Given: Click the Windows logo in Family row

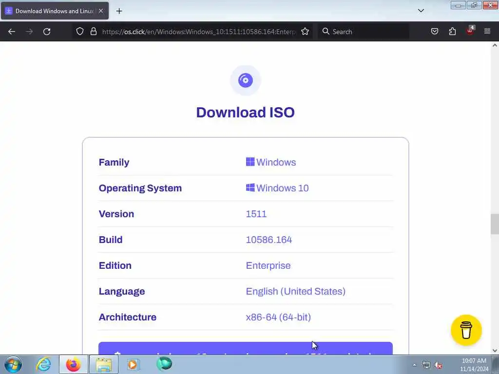Looking at the screenshot, I should tap(250, 162).
